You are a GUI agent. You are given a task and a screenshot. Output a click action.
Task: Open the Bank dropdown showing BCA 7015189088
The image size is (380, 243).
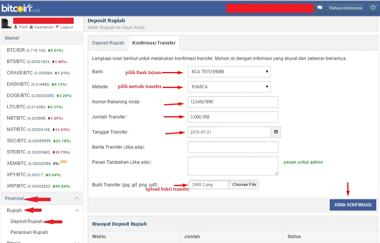pyautogui.click(x=229, y=72)
